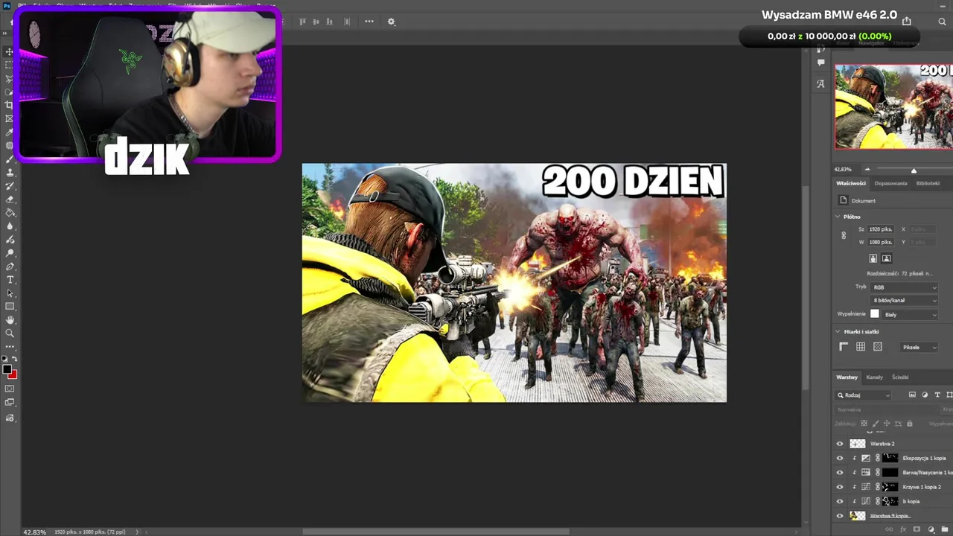
Task: Switch to the Biblioteki tab
Action: coord(928,183)
